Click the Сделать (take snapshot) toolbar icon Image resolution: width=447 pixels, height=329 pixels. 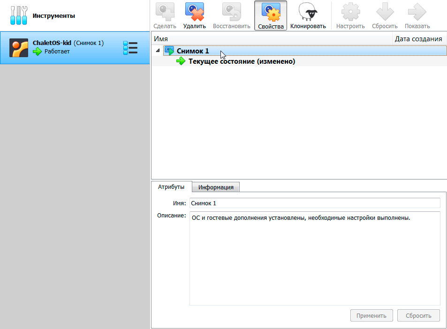[165, 12]
